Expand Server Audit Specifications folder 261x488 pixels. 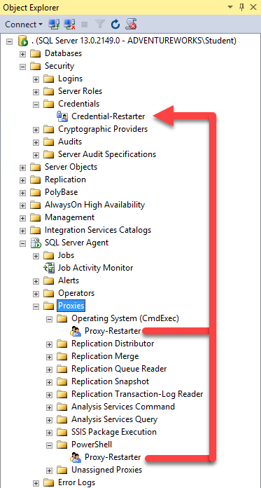click(36, 154)
